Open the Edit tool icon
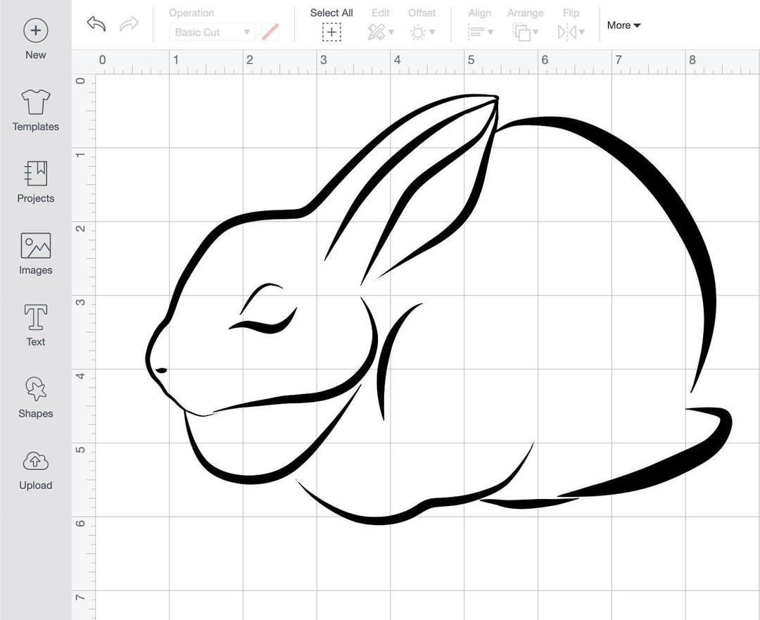 click(376, 32)
